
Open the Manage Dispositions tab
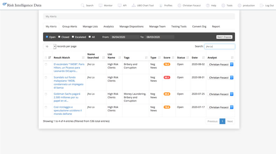(x=131, y=26)
